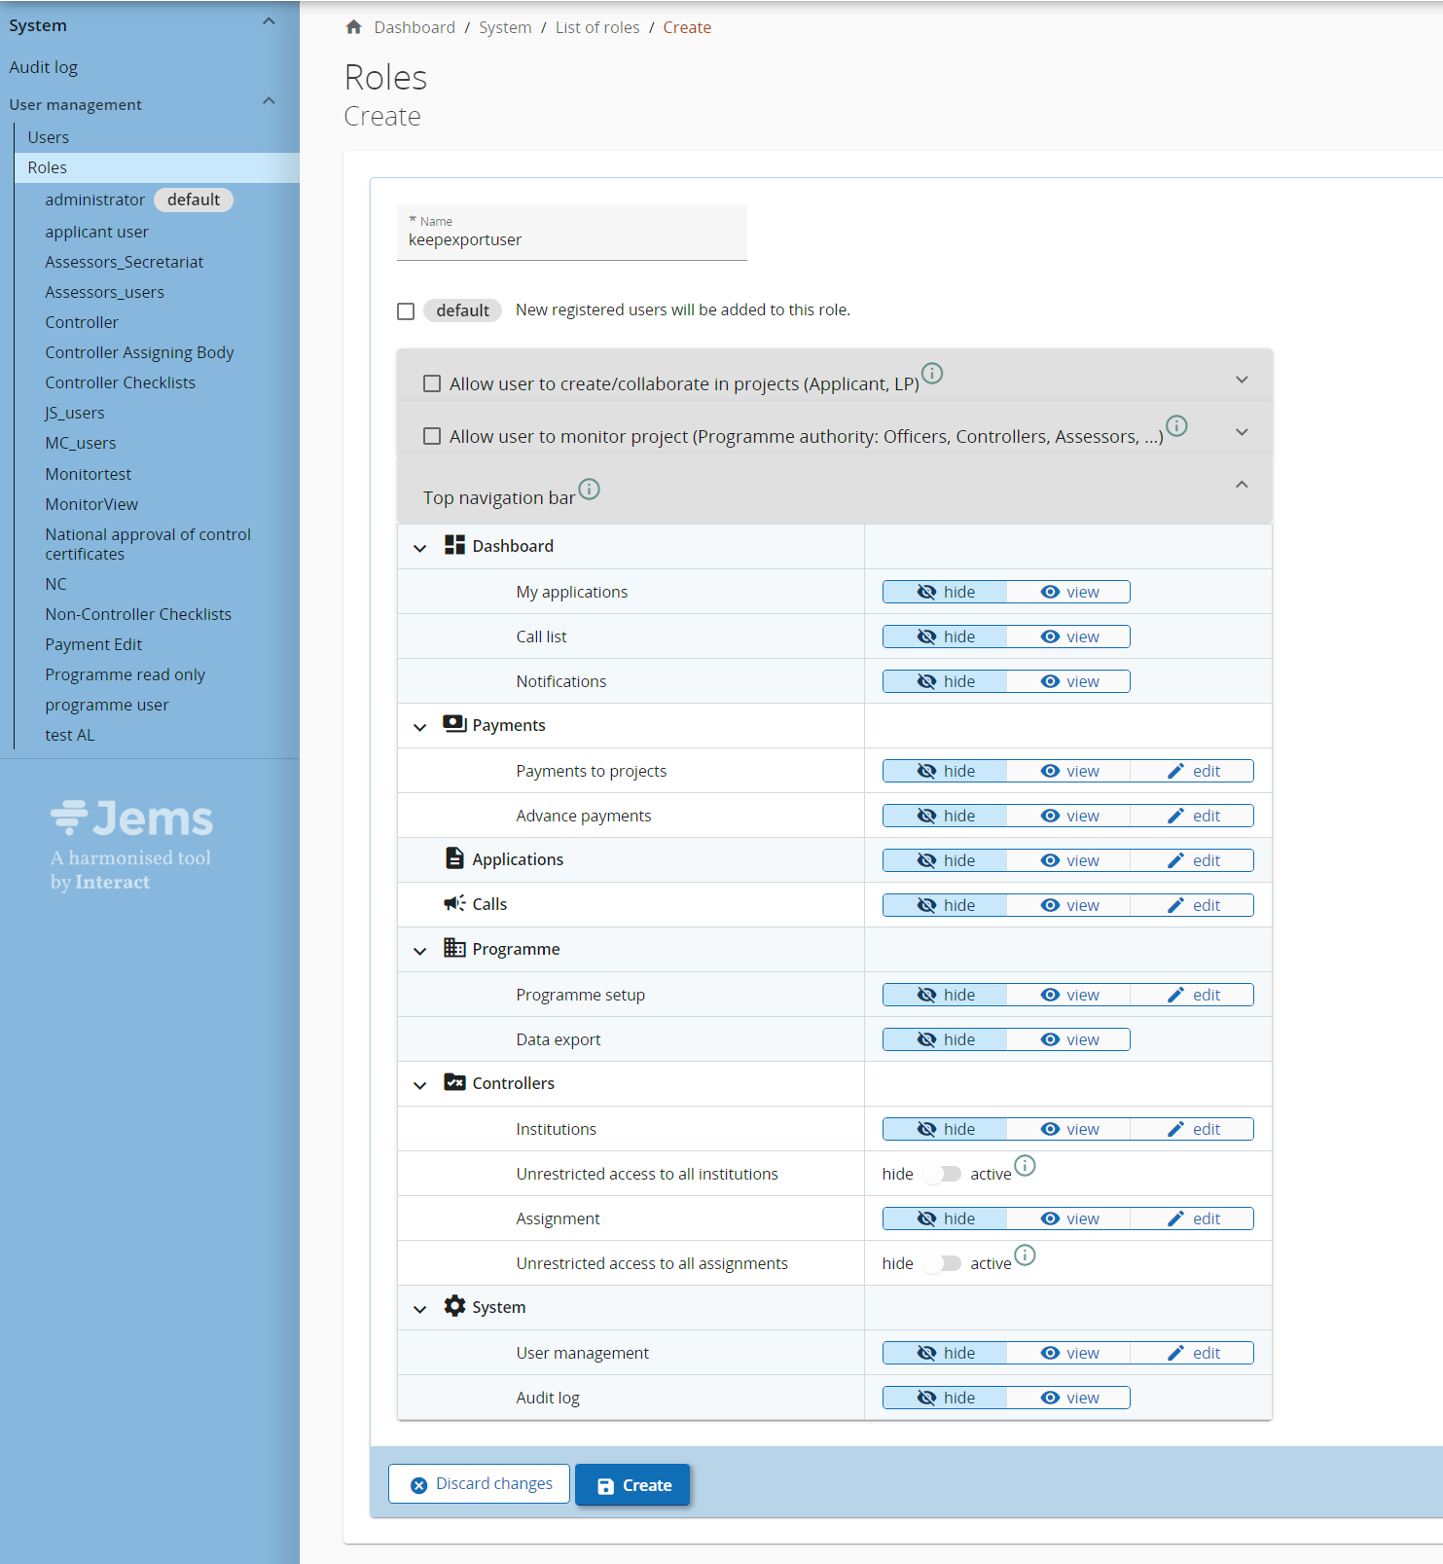Viewport: 1443px width, 1564px height.
Task: Set Data export permission to view
Action: [1069, 1039]
